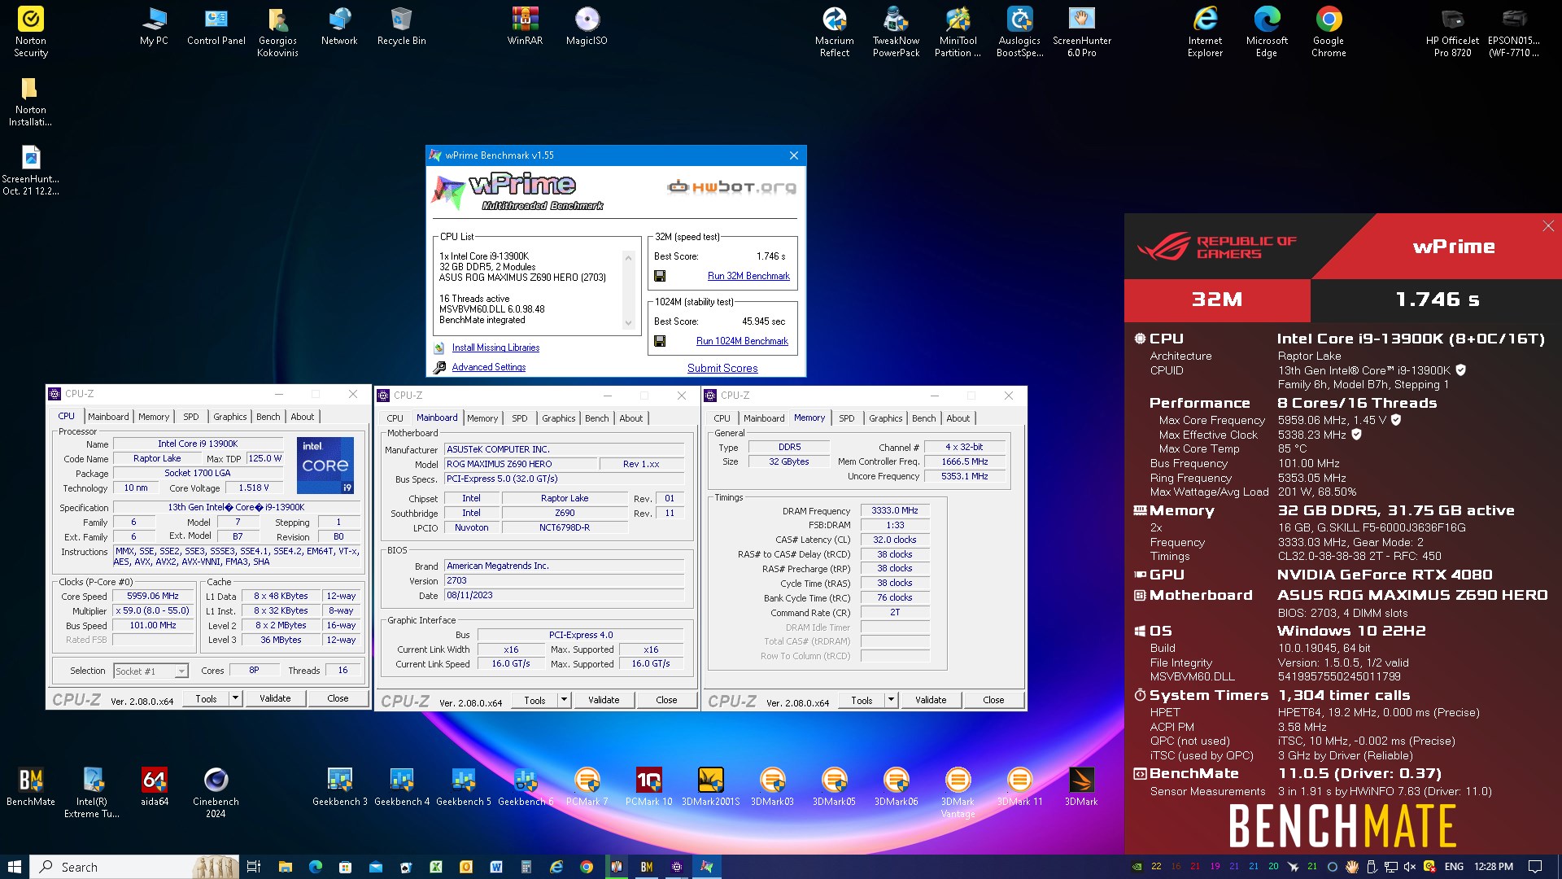1562x879 pixels.
Task: Open the Bench tab in left CPU-Z window
Action: tap(268, 417)
